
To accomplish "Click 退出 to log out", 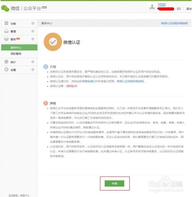I will 189,9.
